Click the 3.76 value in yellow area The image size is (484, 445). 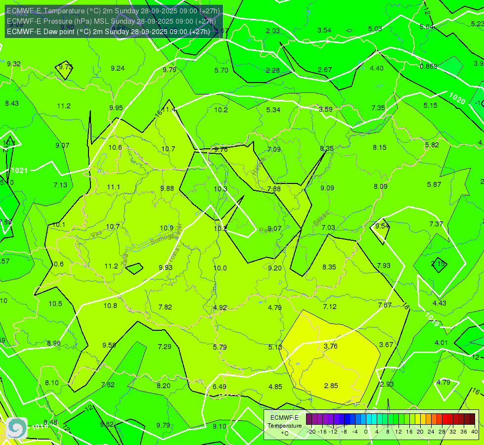[x=331, y=346]
